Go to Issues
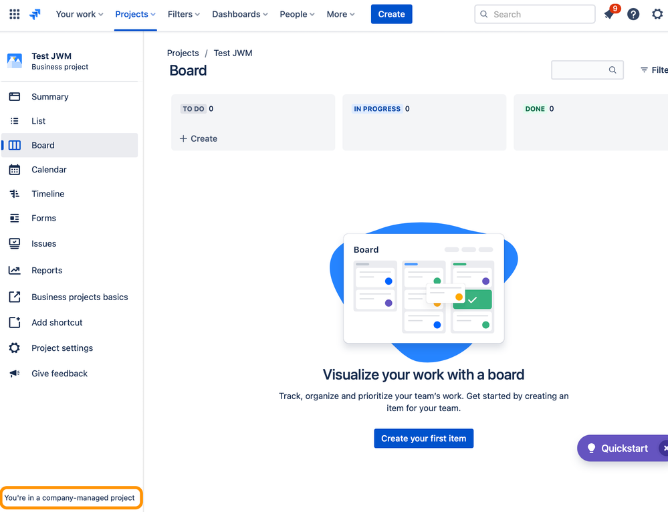668x512 pixels. point(70,244)
